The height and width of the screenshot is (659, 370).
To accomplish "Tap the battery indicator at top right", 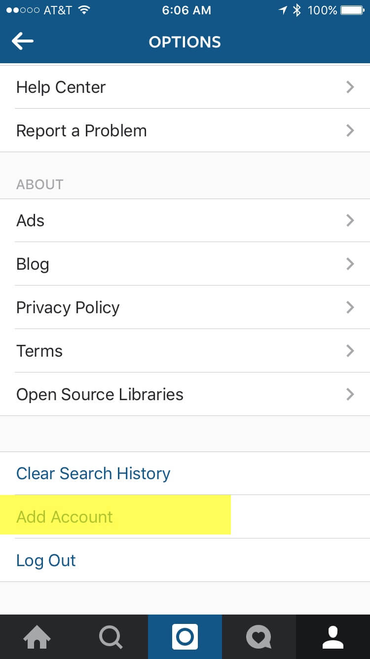I will pos(352,9).
